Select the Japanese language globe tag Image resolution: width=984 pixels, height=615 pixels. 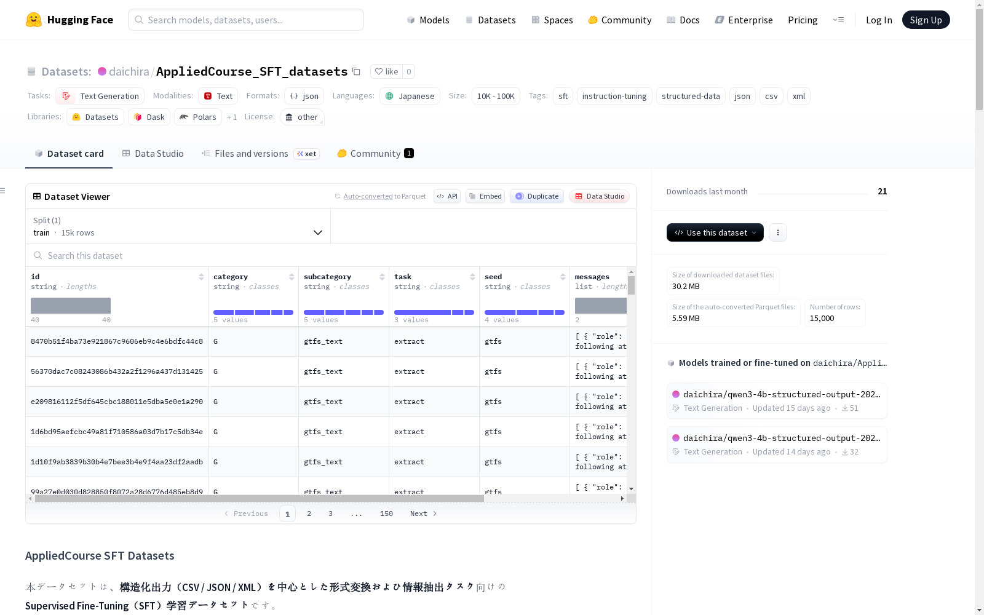(410, 96)
